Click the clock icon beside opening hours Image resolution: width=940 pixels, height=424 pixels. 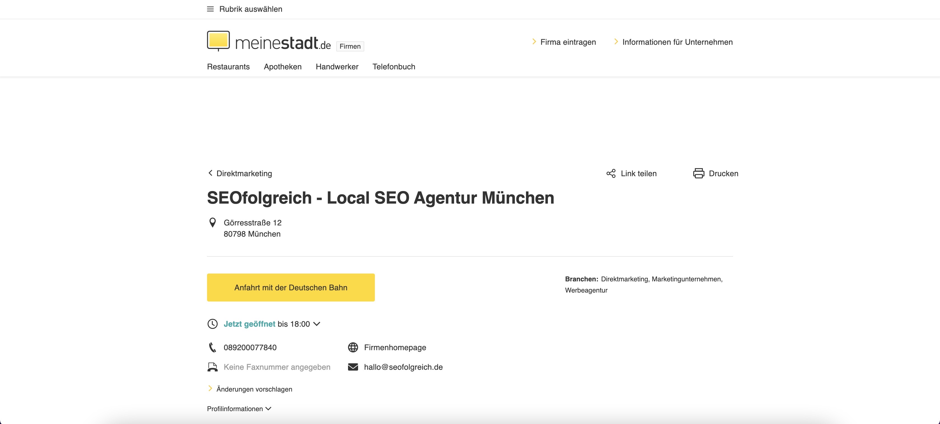212,324
